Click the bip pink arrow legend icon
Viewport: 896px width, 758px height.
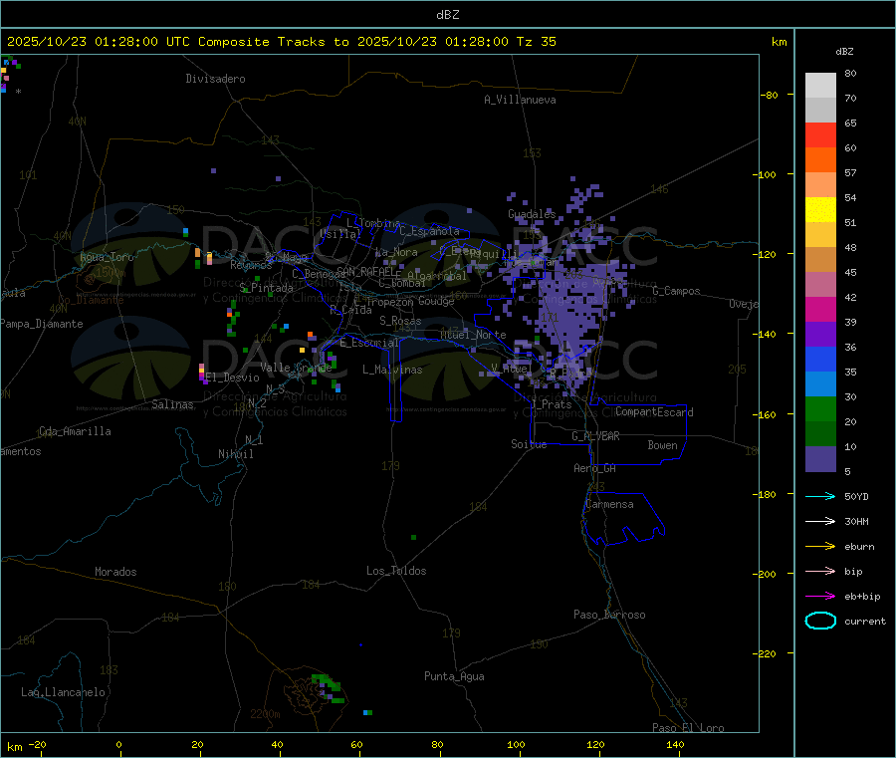[820, 571]
